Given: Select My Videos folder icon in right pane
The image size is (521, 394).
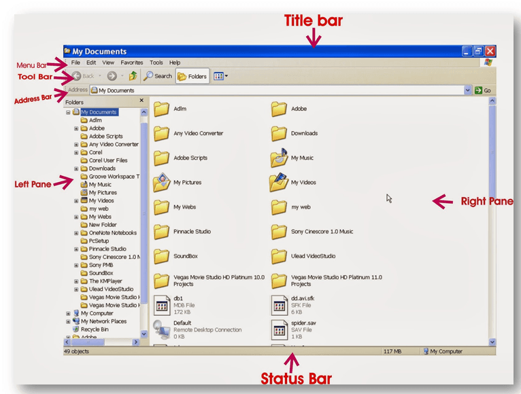Looking at the screenshot, I should (279, 182).
